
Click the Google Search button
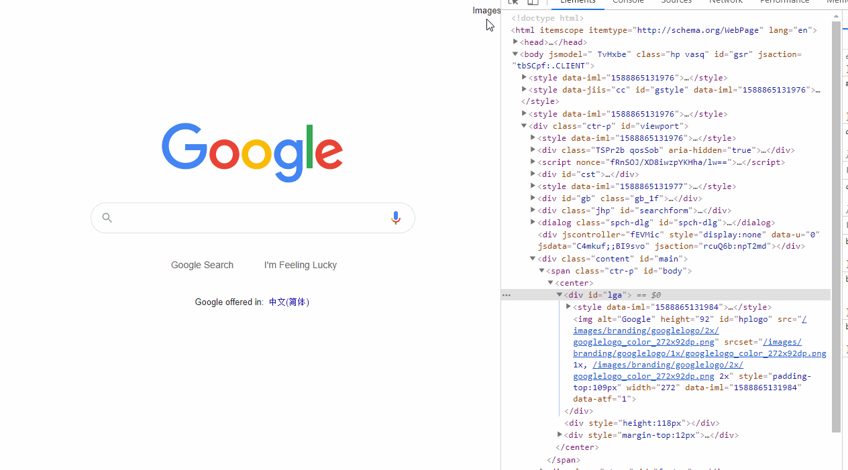tap(202, 265)
